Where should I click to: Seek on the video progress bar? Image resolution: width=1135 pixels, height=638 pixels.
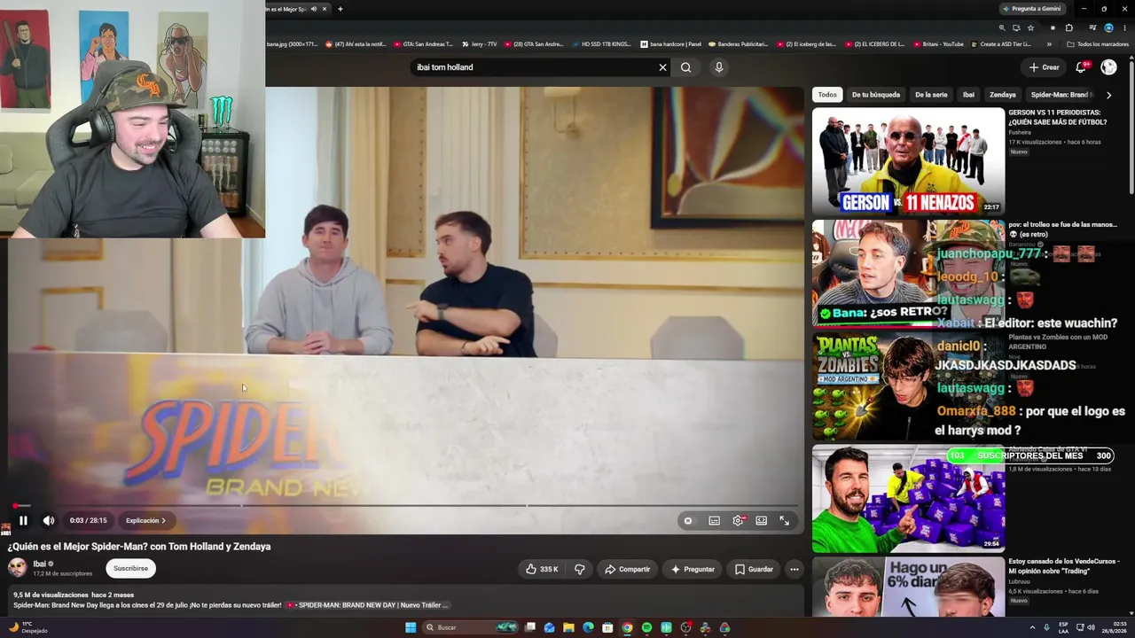point(405,506)
